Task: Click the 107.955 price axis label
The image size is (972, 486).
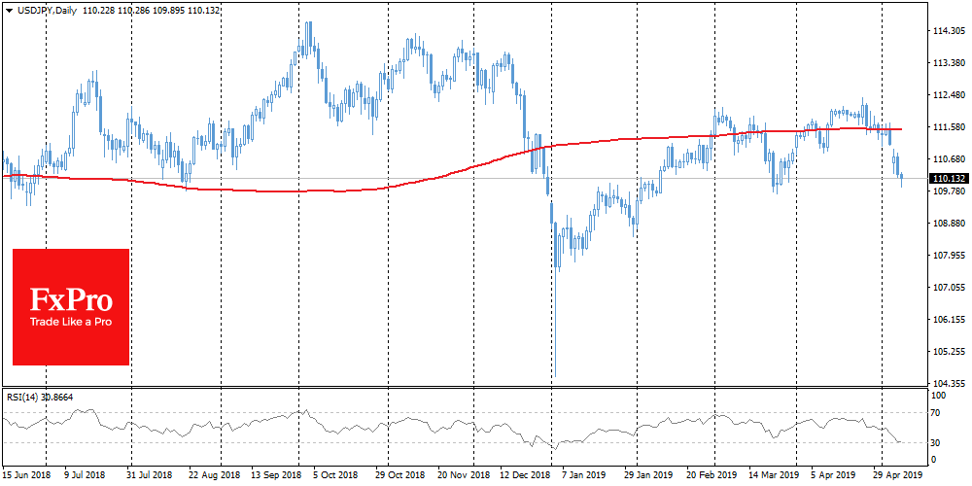Action: 947,256
